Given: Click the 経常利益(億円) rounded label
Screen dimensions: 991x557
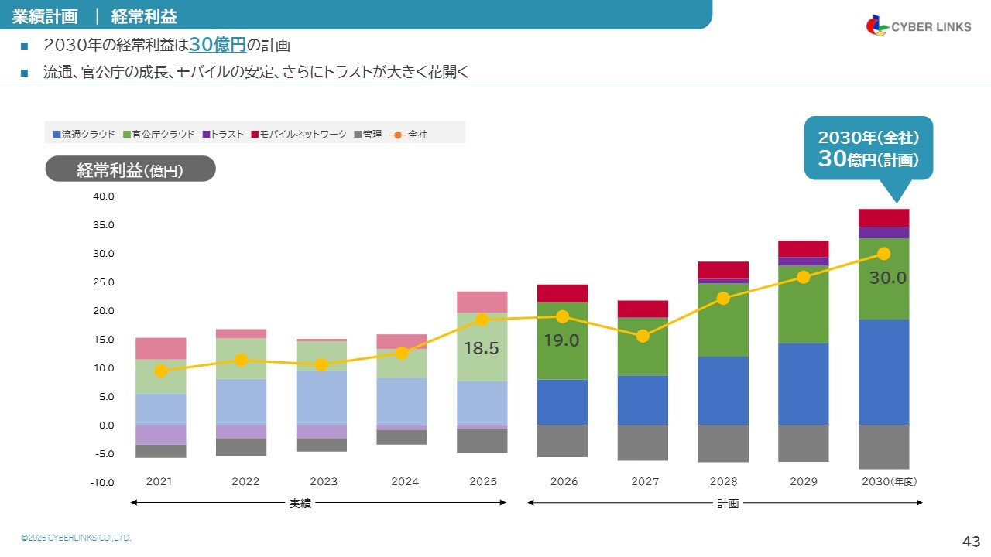Looking at the screenshot, I should [x=130, y=170].
